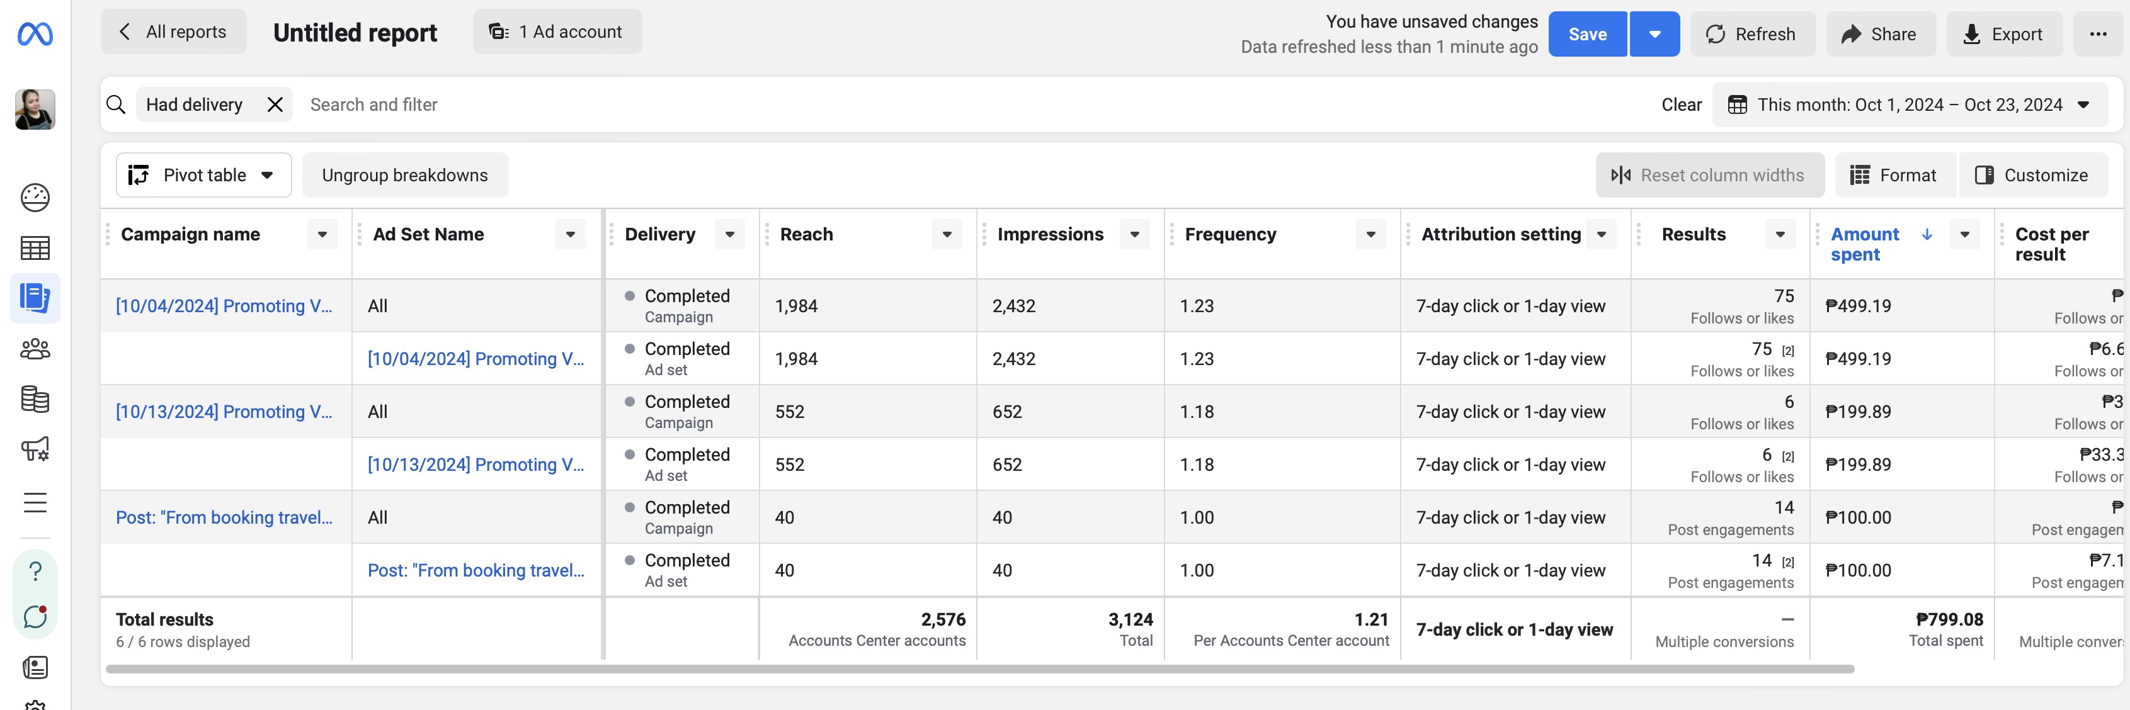Open the all tools hamburger menu

point(35,502)
